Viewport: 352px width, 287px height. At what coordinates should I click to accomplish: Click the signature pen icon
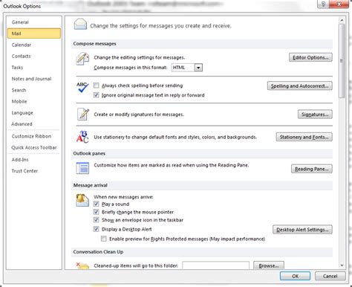tap(83, 115)
